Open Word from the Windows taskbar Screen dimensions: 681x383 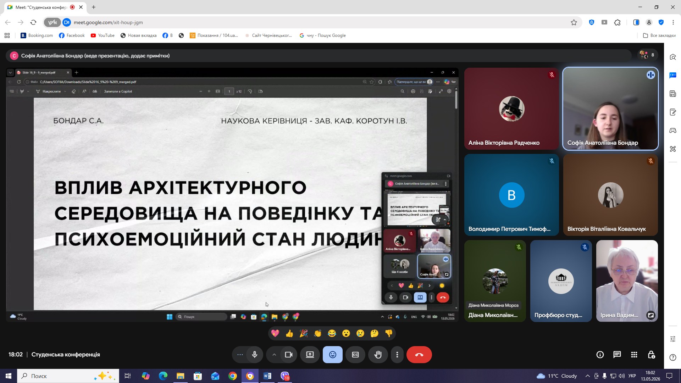267,376
